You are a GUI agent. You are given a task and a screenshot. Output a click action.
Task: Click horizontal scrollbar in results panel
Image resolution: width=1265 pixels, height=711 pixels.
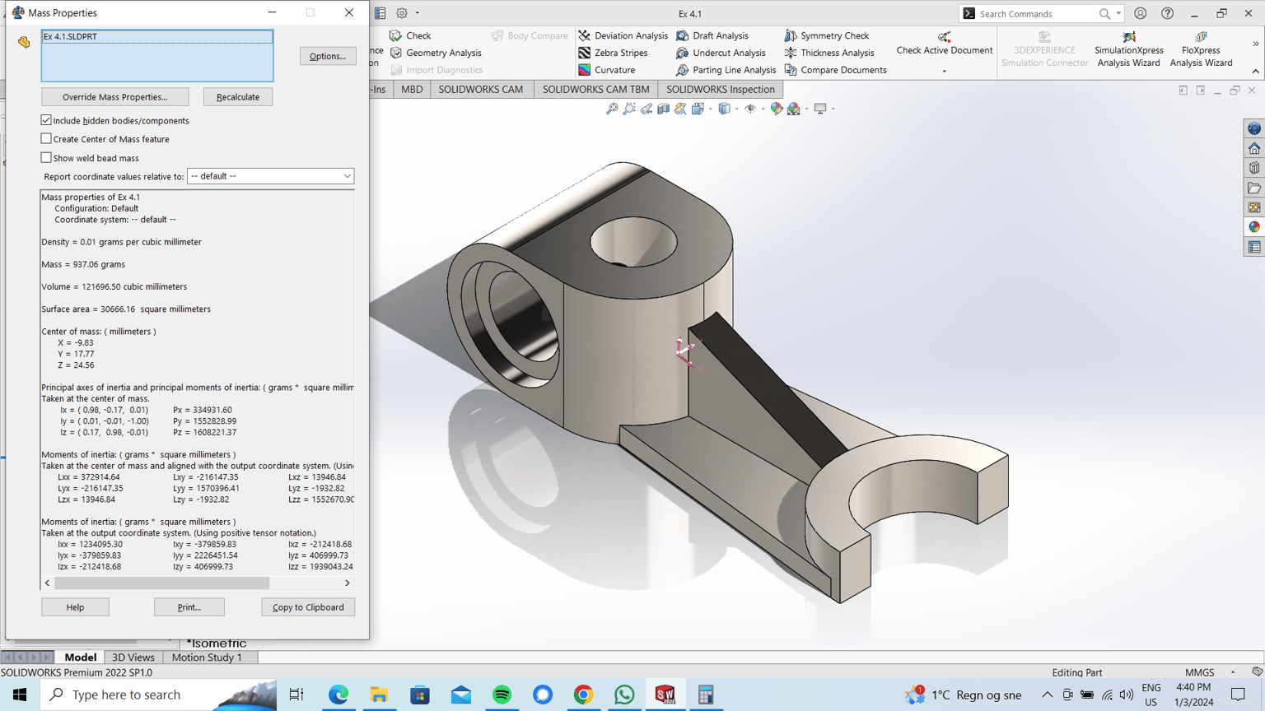[x=161, y=583]
